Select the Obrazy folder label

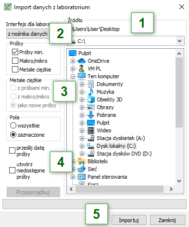[x=105, y=107]
